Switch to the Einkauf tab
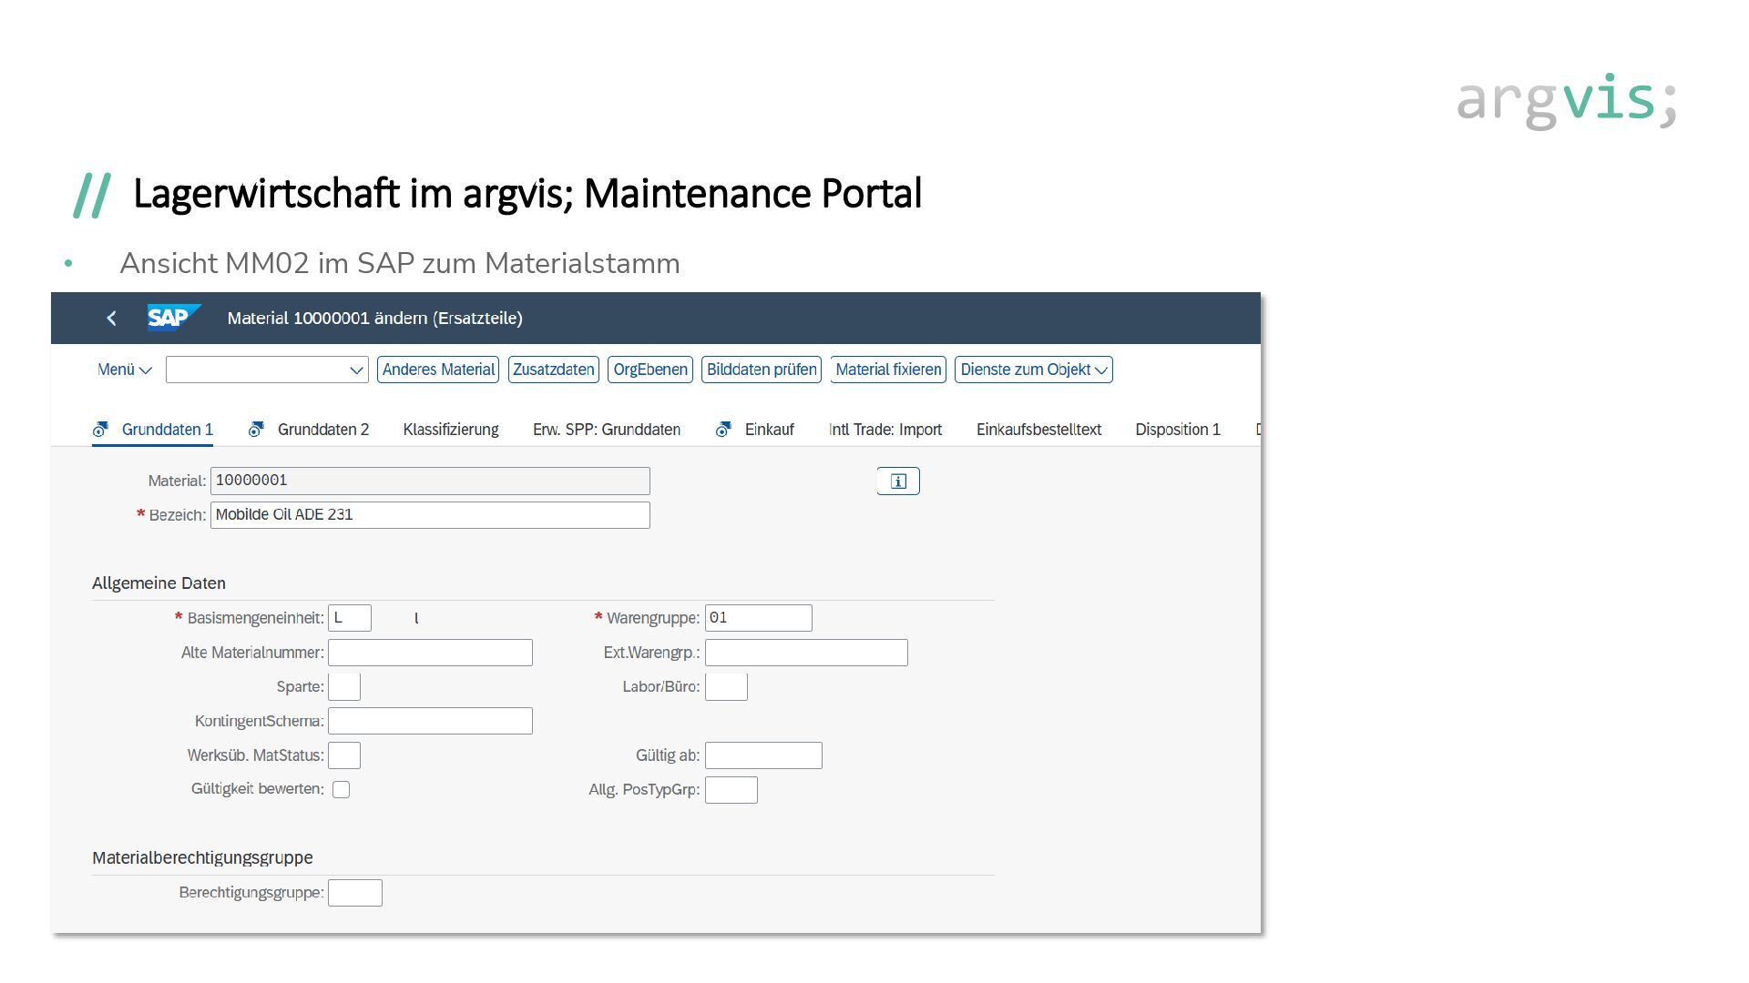Image resolution: width=1749 pixels, height=983 pixels. tap(770, 430)
